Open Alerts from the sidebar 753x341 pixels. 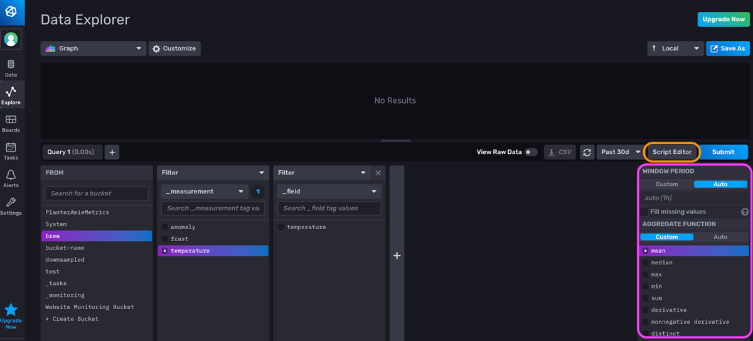click(11, 178)
